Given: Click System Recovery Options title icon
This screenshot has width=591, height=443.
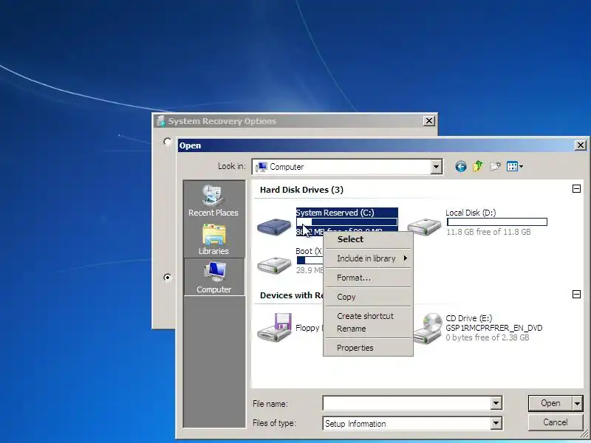Looking at the screenshot, I should point(161,121).
